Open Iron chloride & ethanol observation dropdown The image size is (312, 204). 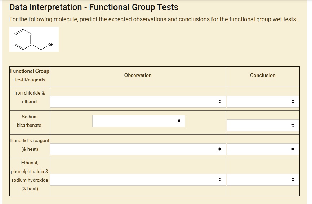click(138, 101)
